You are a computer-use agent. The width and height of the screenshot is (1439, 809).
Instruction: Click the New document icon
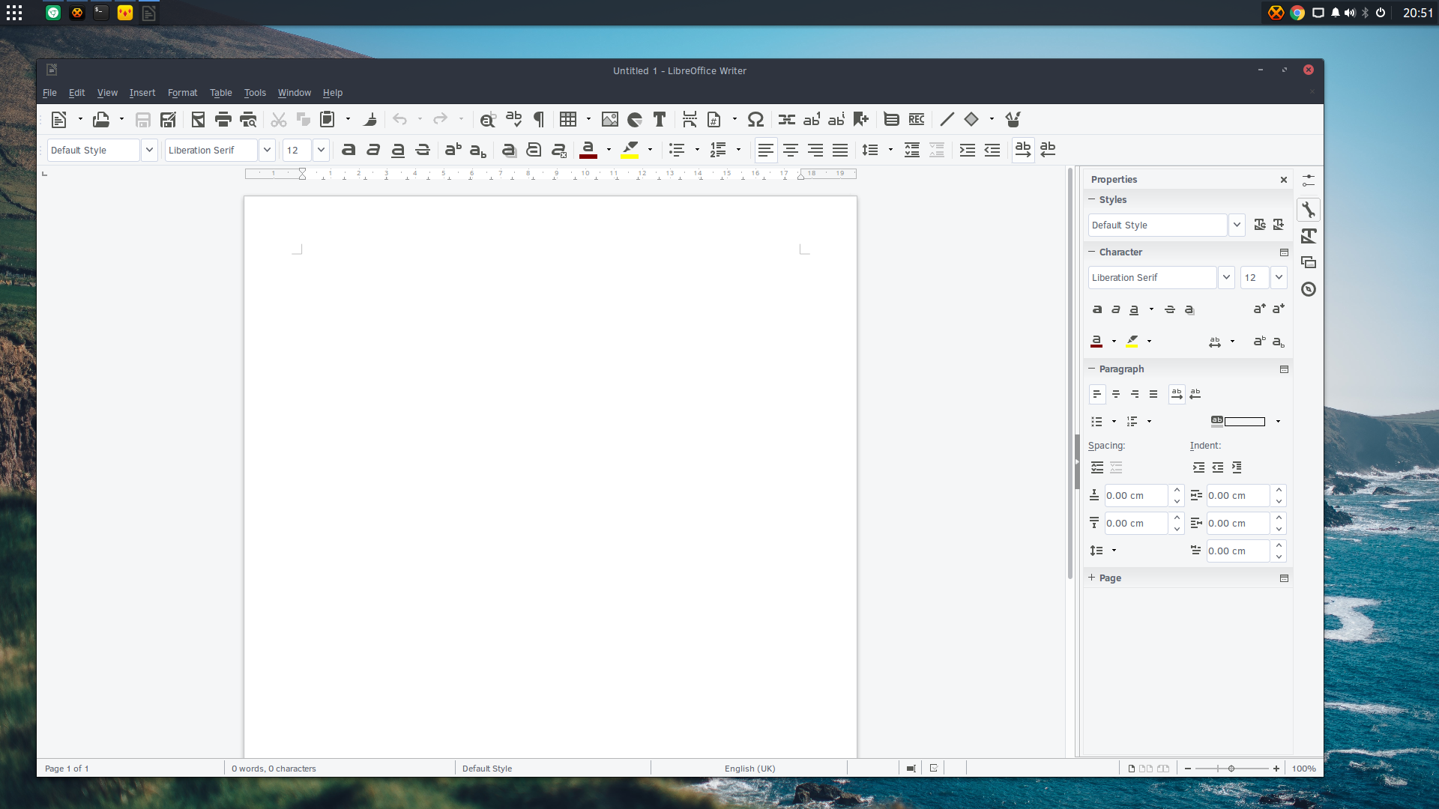59,119
